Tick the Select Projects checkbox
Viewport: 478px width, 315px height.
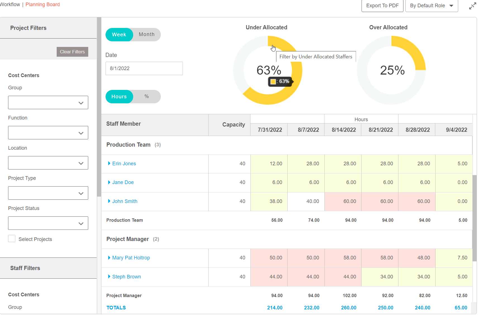click(x=12, y=238)
